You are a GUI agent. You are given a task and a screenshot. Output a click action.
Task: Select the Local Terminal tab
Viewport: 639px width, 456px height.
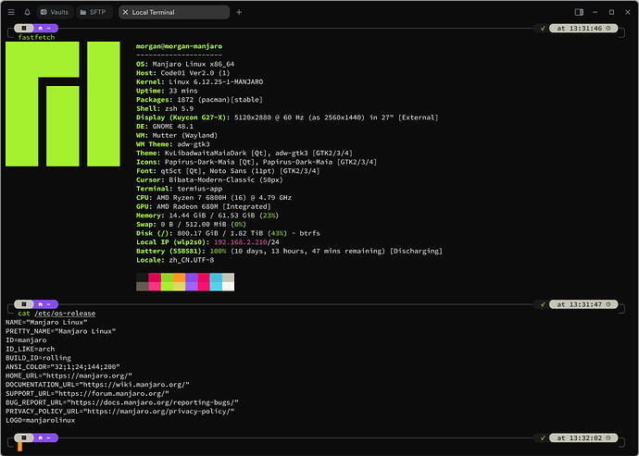174,12
